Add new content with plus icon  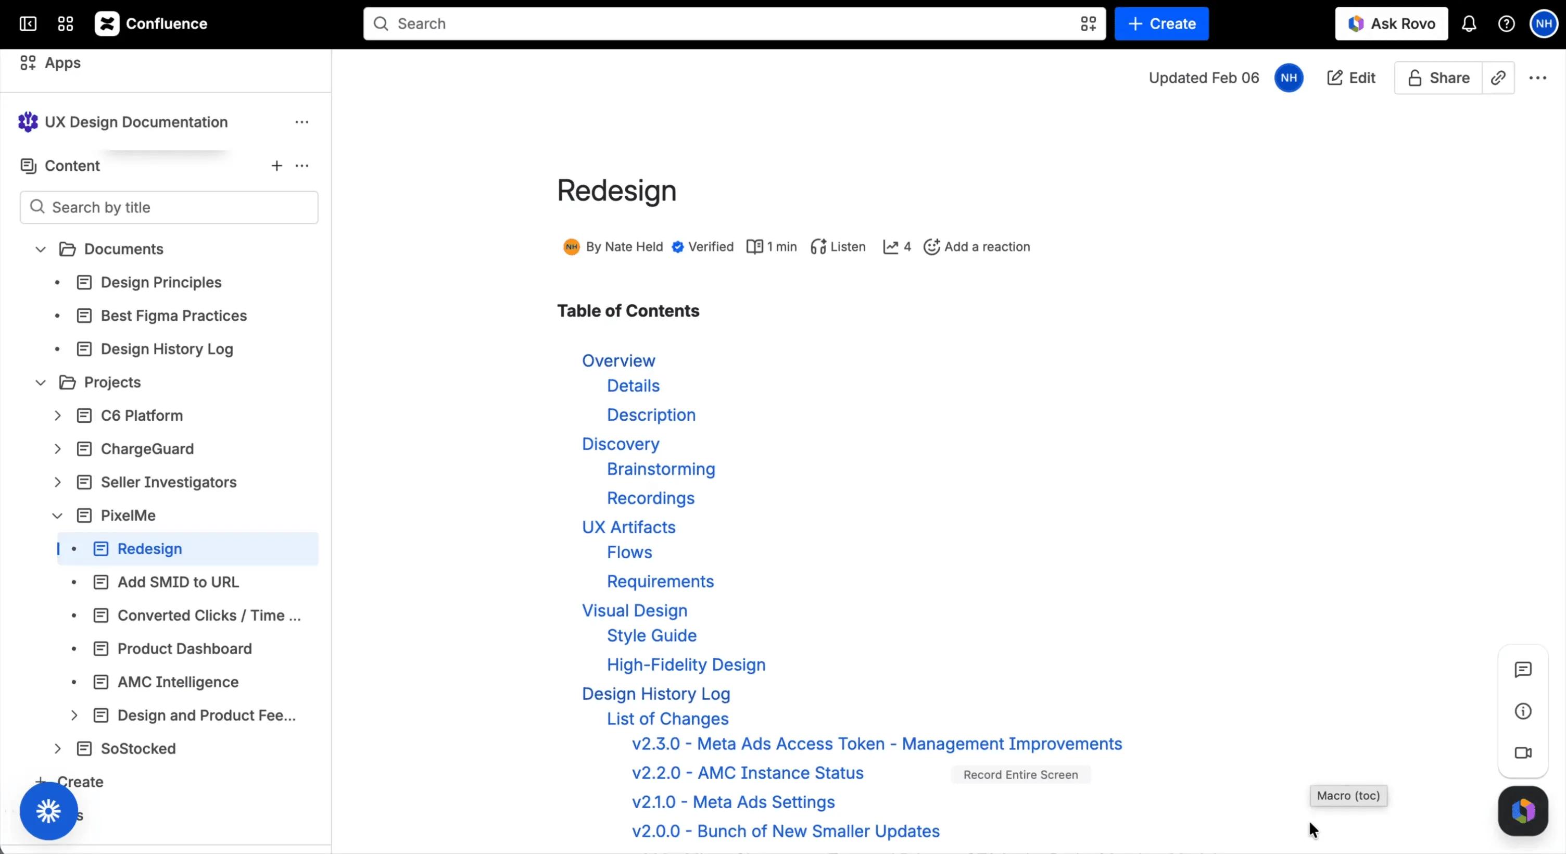pyautogui.click(x=276, y=166)
